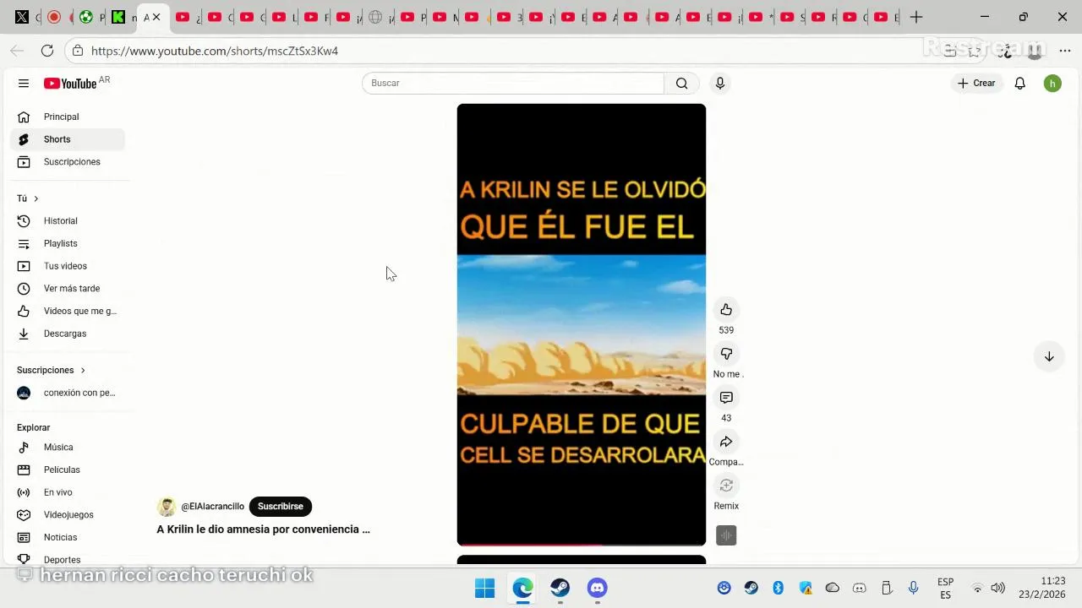Viewport: 1082px width, 608px height.
Task: Click the red short progress bar
Action: point(530,545)
